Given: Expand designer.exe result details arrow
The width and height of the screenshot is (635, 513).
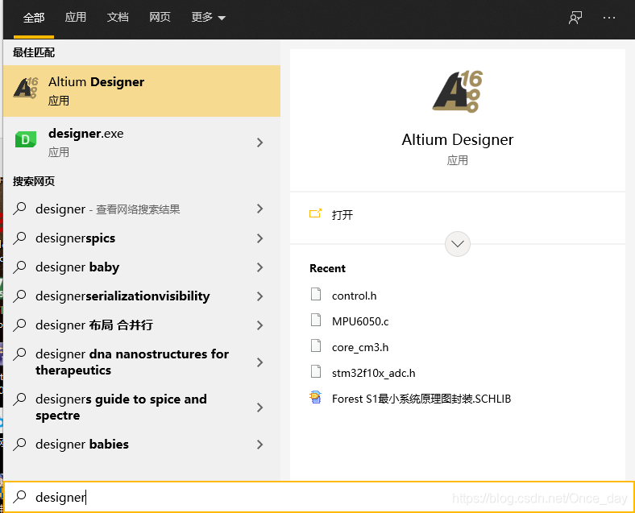Looking at the screenshot, I should (260, 143).
